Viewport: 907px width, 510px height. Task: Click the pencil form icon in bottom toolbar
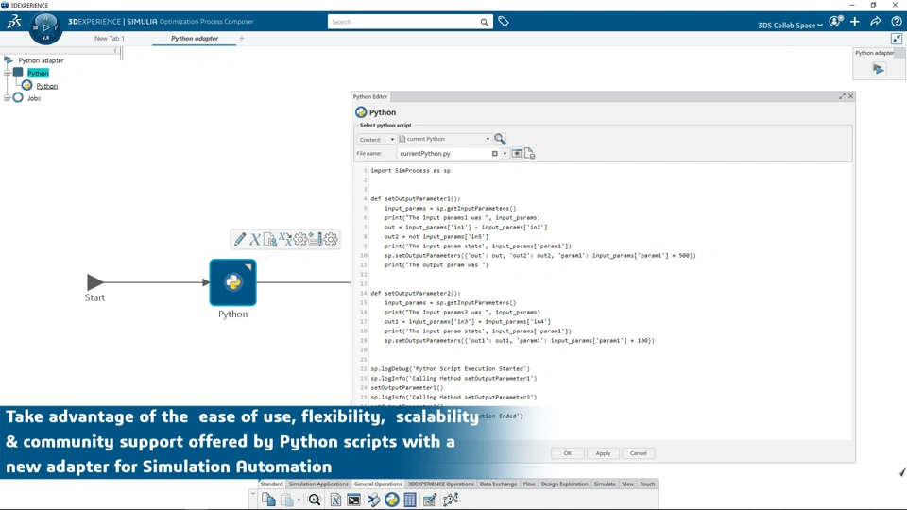coord(429,500)
